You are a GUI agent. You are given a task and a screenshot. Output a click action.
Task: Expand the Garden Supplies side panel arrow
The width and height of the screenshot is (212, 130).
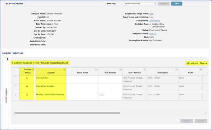point(7,59)
